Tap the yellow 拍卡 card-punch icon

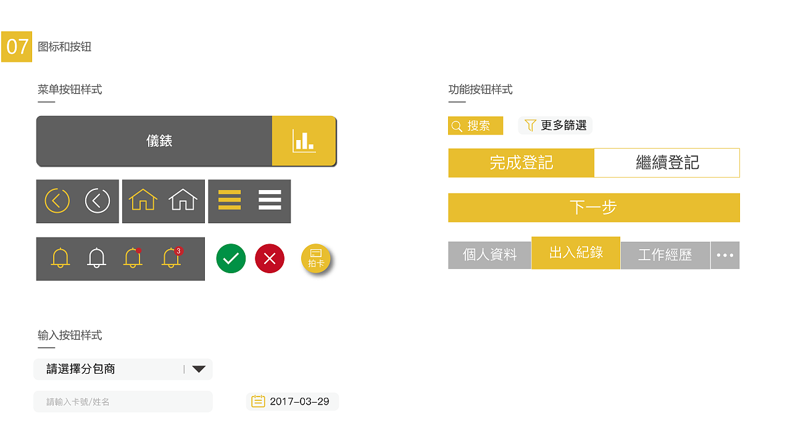click(316, 258)
